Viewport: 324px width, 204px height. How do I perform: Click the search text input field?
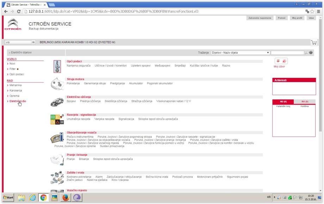click(287, 53)
